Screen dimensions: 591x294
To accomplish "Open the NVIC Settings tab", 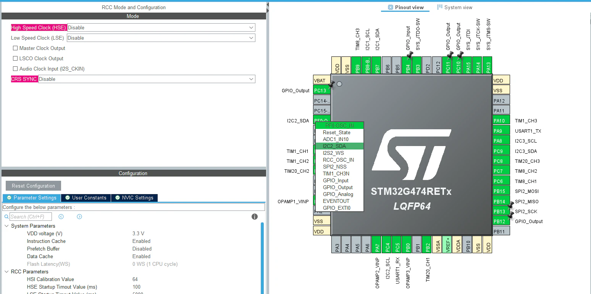I will click(x=134, y=198).
